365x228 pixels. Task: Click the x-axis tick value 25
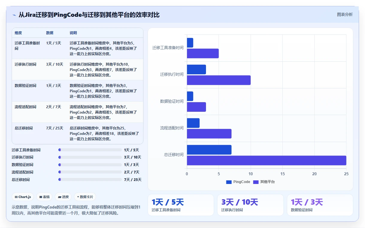point(346,174)
